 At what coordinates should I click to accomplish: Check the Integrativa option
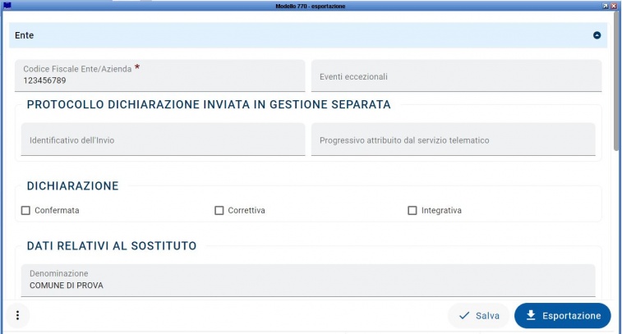point(412,211)
